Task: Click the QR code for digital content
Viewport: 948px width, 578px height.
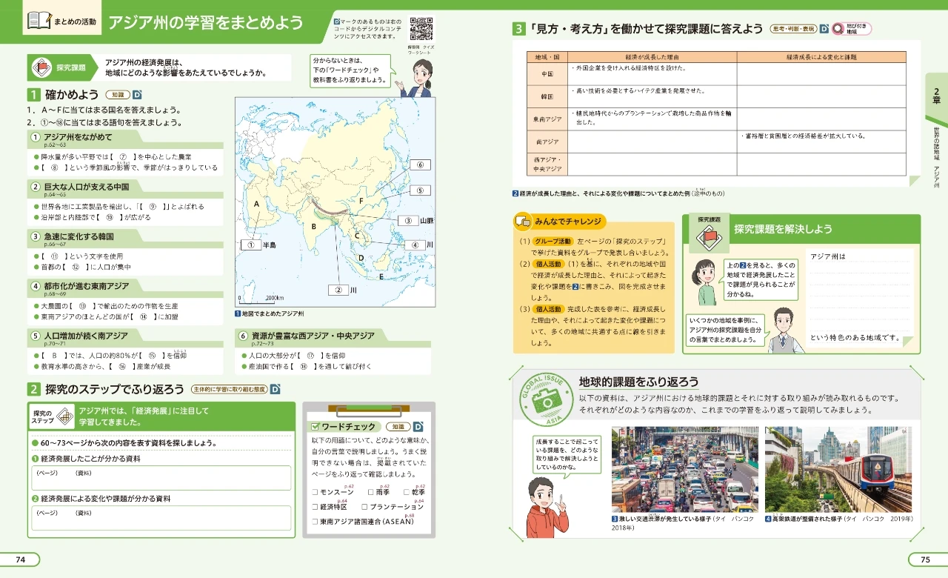Action: point(421,29)
